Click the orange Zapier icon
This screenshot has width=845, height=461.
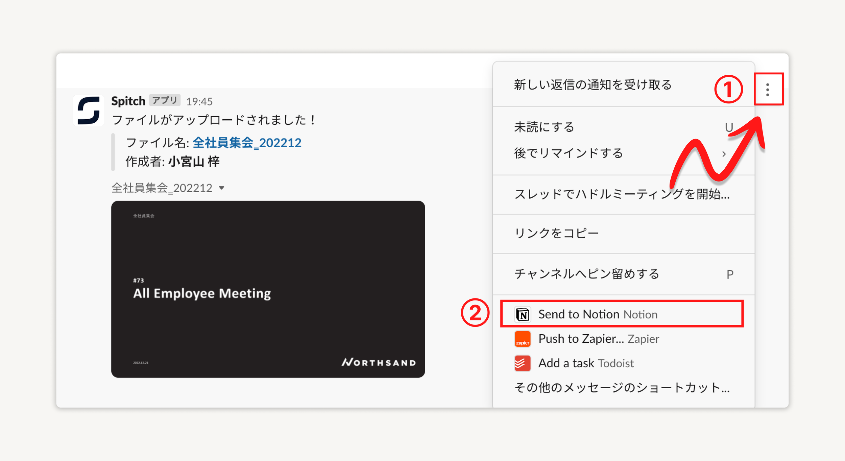point(522,339)
